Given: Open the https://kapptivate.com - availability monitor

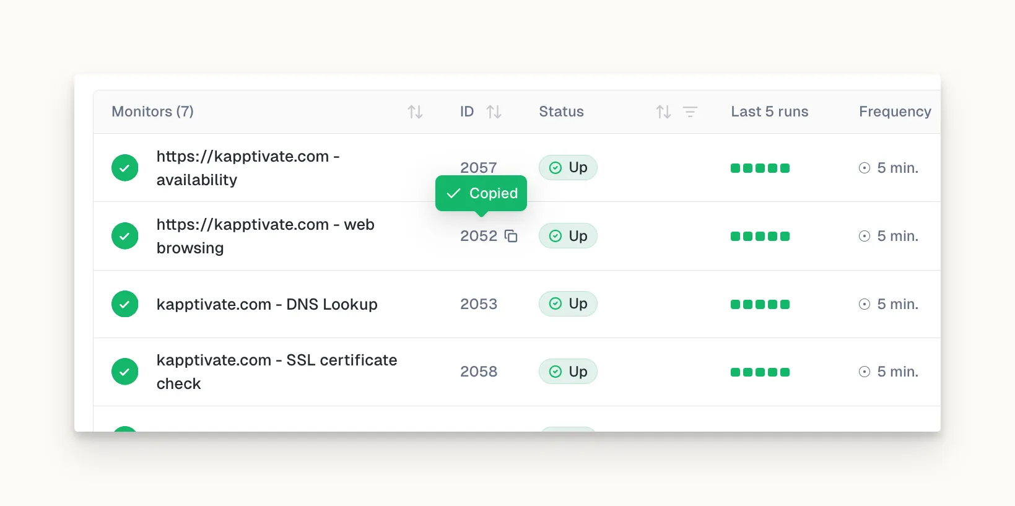Looking at the screenshot, I should [x=248, y=168].
